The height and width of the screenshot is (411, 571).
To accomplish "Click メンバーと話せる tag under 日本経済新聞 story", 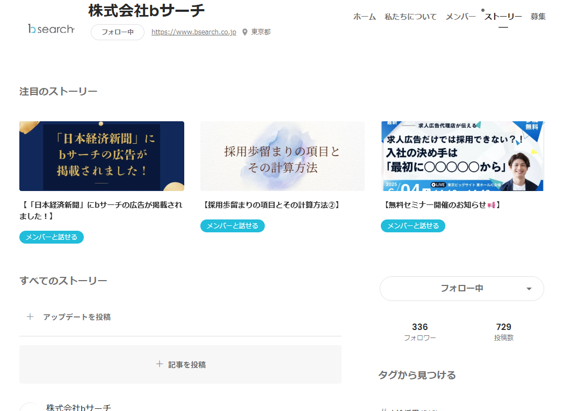I will pos(52,237).
